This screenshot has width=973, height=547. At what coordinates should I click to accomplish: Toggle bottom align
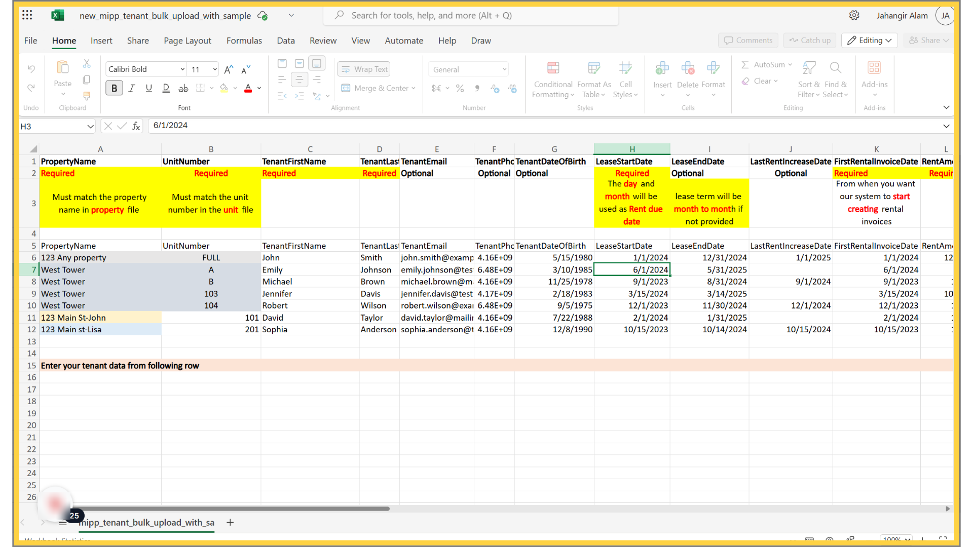click(317, 63)
